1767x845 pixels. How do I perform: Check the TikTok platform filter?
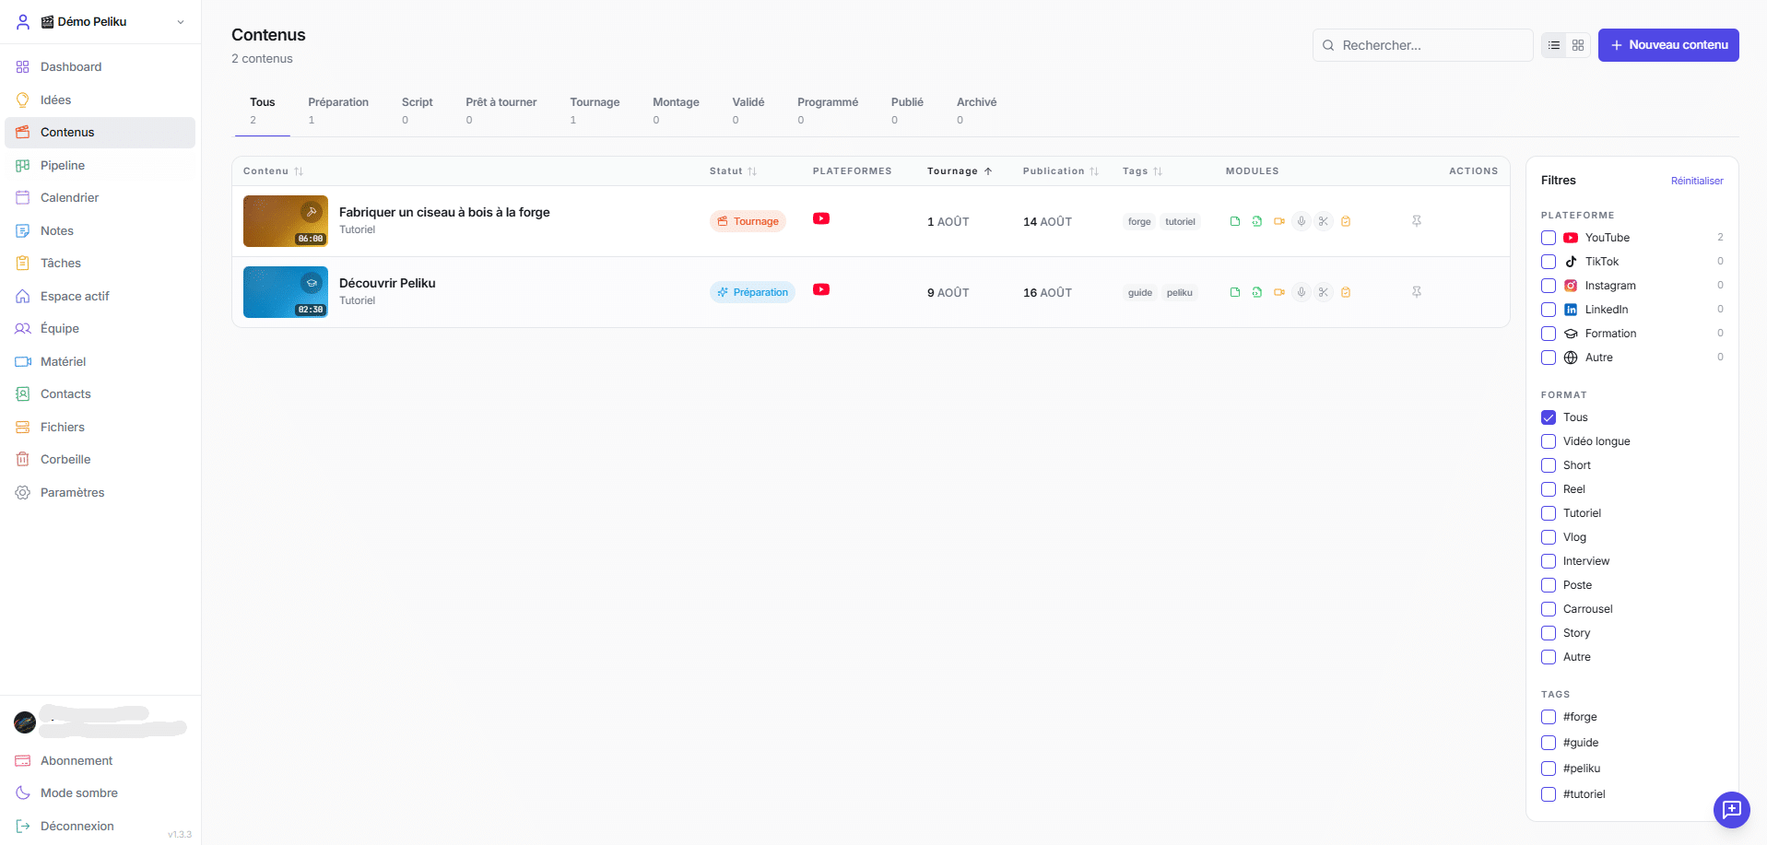[x=1549, y=262]
